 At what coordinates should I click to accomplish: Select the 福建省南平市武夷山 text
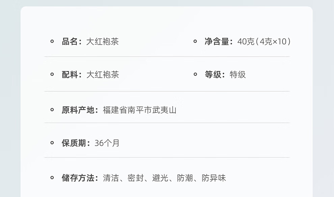pos(140,110)
